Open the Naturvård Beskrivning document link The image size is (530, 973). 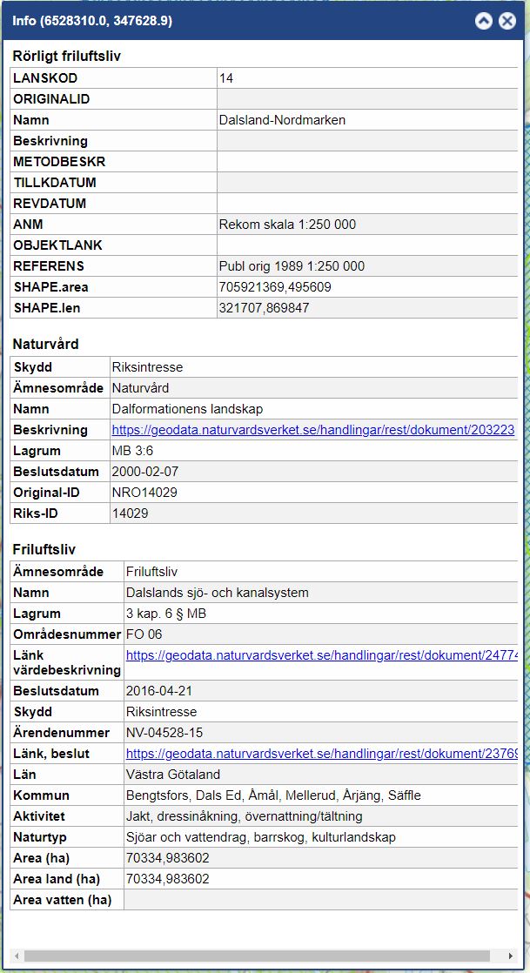coord(313,430)
